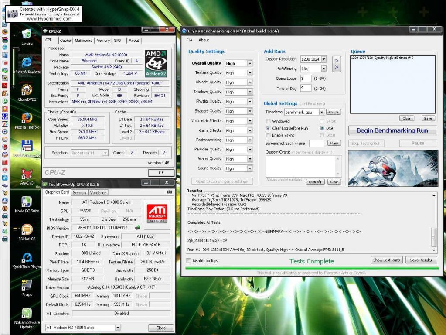Click the OK button in CPU-Z
446x335 pixels.
click(x=161, y=173)
